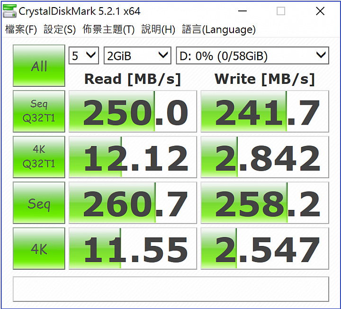This screenshot has height=309, width=341.
Task: Open the 語言(Language) menu
Action: pos(218,29)
